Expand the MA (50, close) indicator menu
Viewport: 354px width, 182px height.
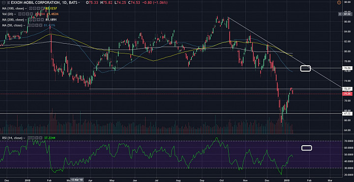[x=25, y=25]
